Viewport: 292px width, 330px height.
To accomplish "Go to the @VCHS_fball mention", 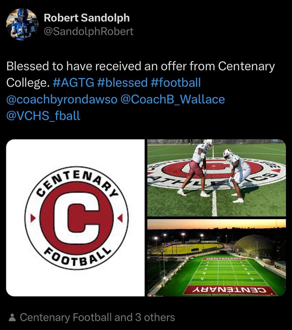I will click(x=43, y=116).
